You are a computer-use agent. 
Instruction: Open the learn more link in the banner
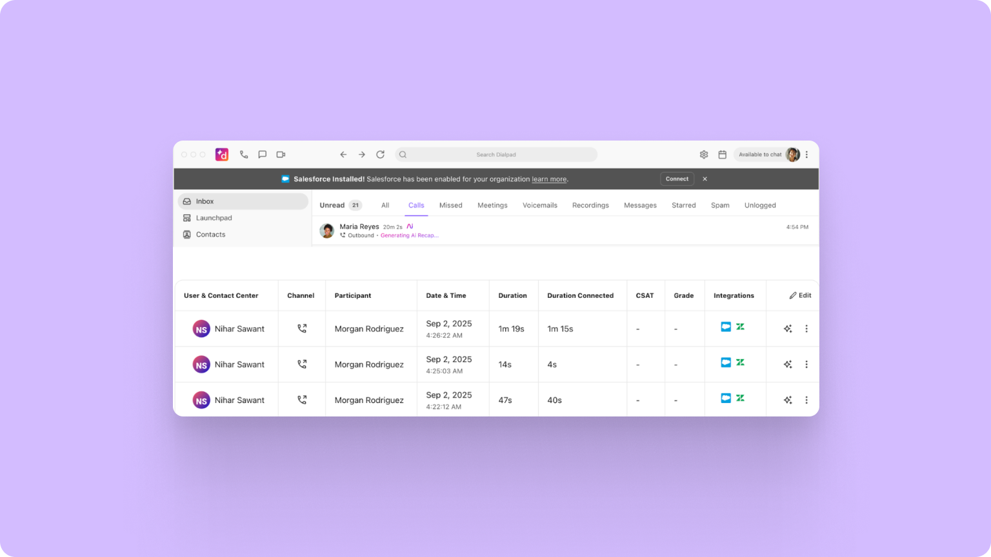[x=548, y=179]
